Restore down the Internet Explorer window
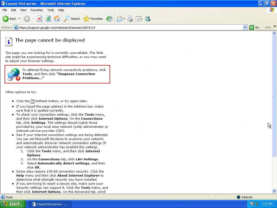Viewport: 277px width, 208px height. click(267, 3)
